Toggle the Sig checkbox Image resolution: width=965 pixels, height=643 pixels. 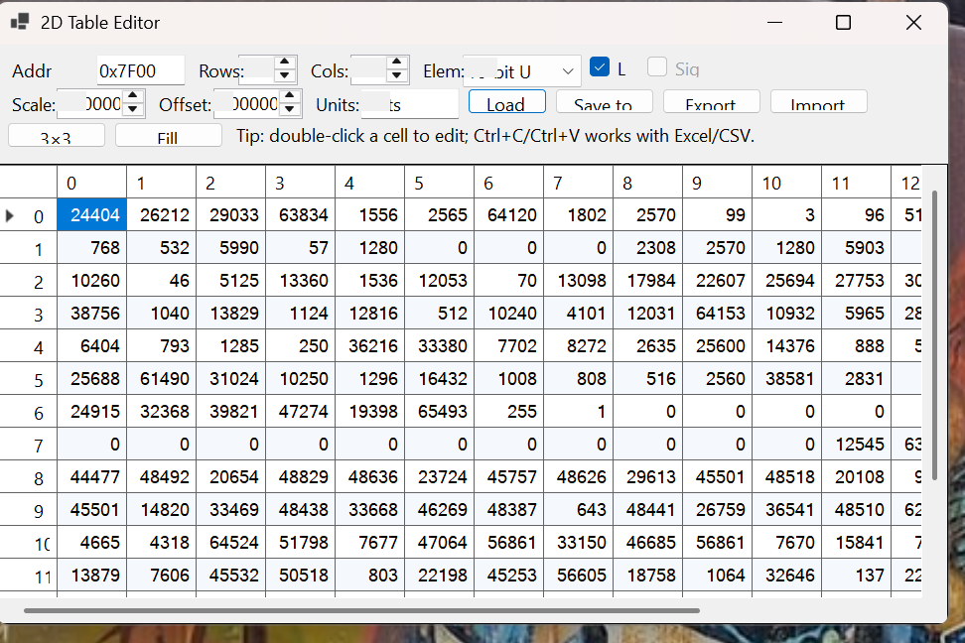[657, 67]
